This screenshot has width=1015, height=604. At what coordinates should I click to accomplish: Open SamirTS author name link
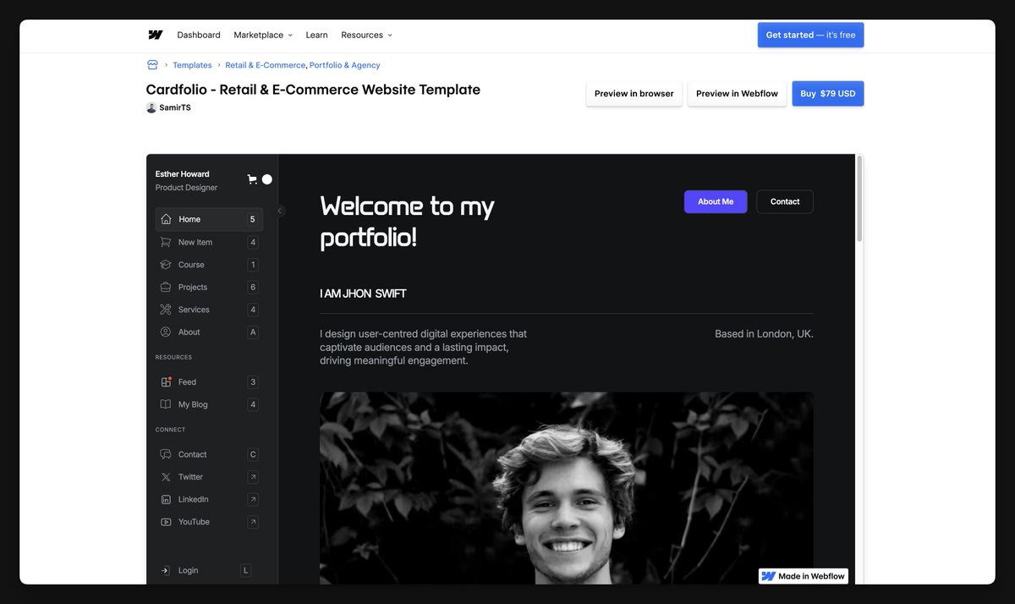point(175,107)
